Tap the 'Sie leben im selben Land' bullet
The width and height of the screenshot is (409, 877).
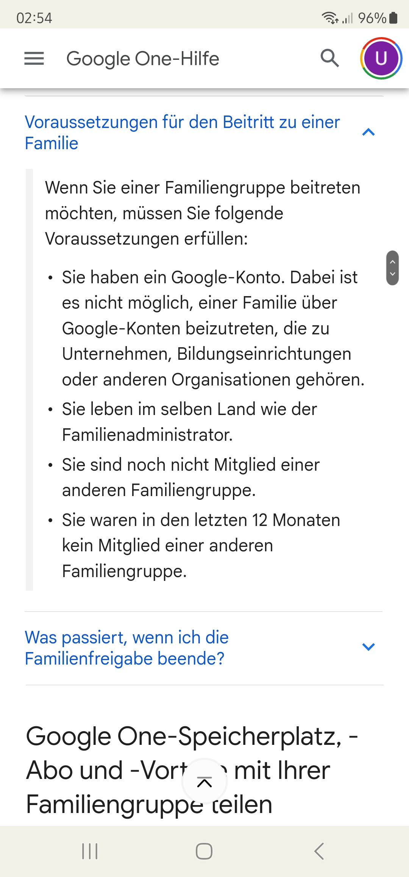(x=189, y=422)
